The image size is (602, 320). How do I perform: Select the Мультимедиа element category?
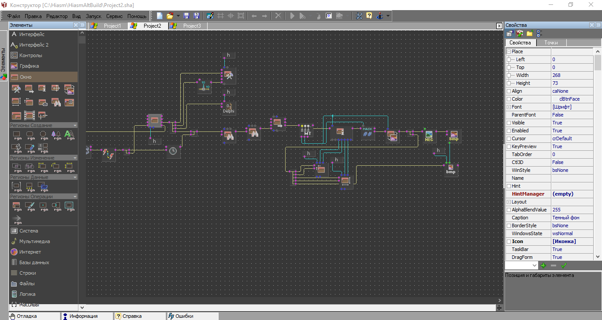[x=43, y=241]
